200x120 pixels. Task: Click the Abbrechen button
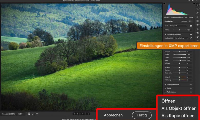point(113,115)
